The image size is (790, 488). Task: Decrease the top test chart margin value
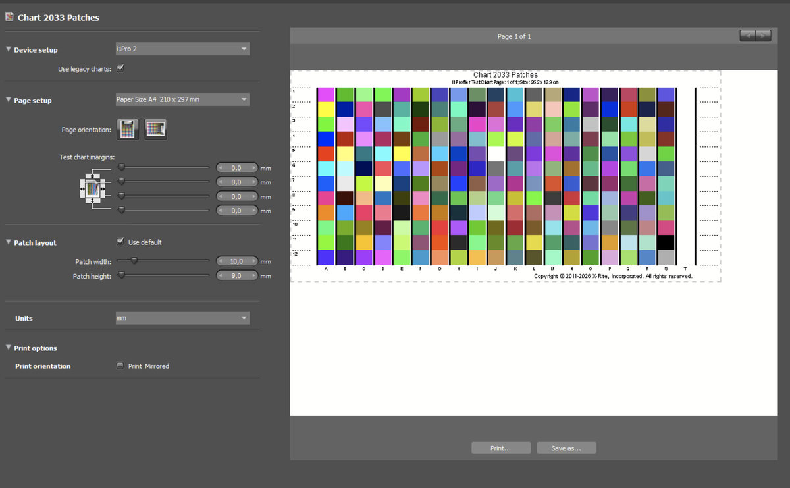(222, 168)
